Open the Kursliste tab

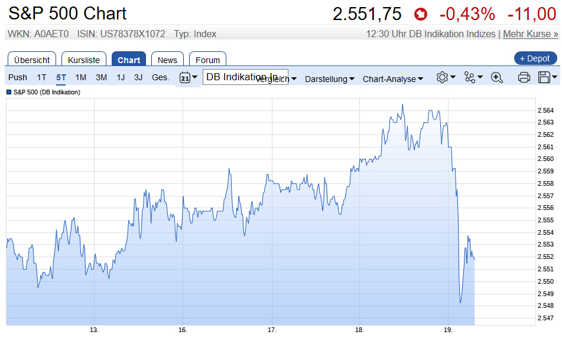click(x=84, y=60)
